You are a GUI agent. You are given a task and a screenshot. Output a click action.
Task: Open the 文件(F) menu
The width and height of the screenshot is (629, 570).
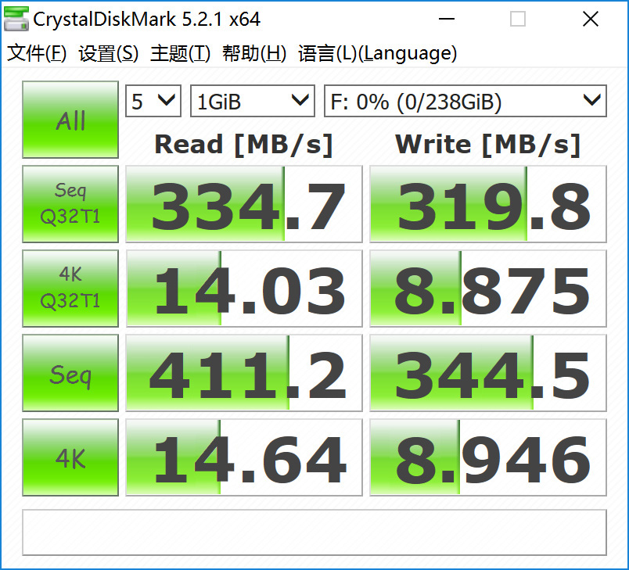(x=37, y=53)
